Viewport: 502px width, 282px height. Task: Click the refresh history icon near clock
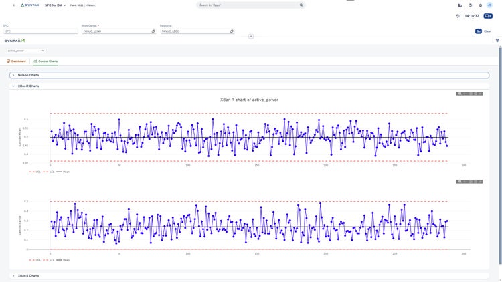[x=458, y=16]
